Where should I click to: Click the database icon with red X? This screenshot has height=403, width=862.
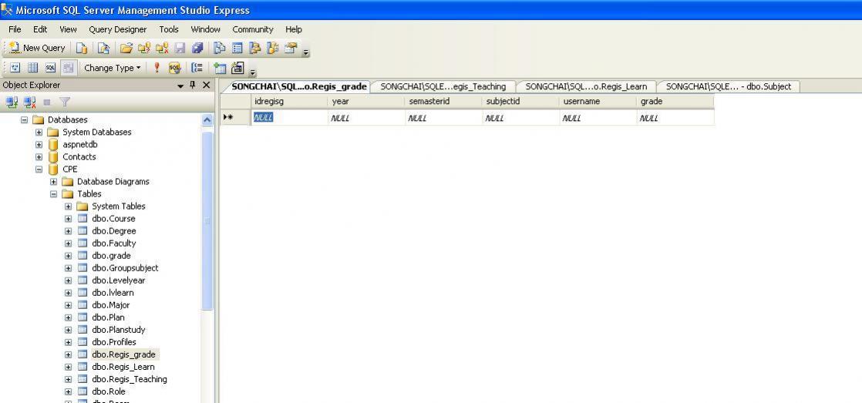pos(162,49)
